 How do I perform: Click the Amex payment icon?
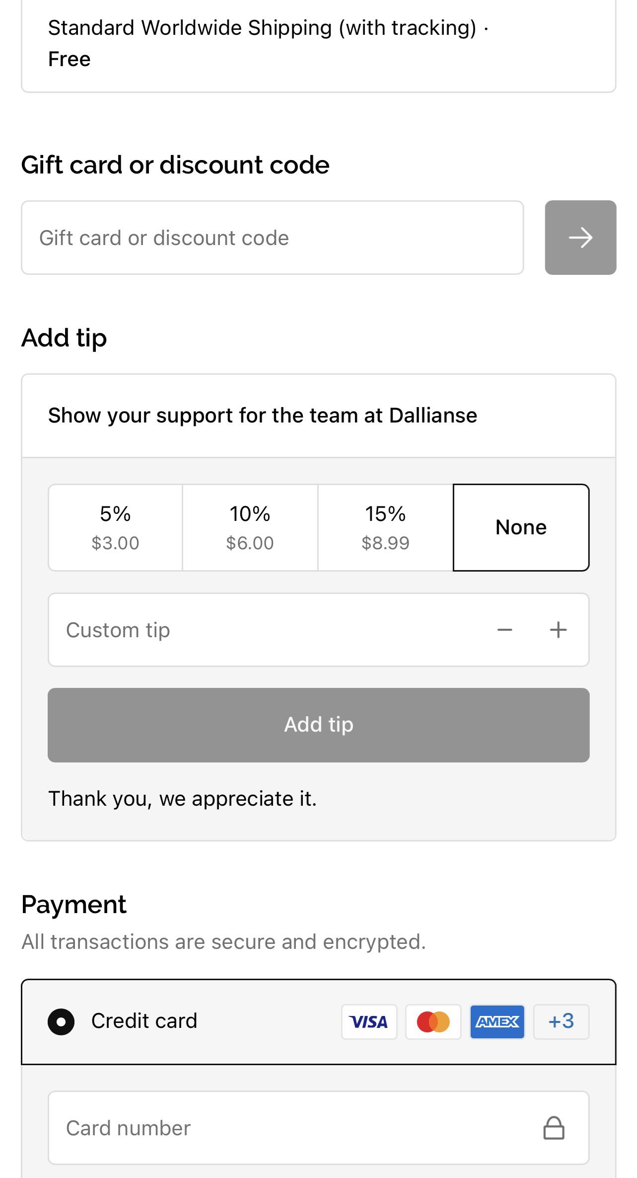pos(497,1021)
